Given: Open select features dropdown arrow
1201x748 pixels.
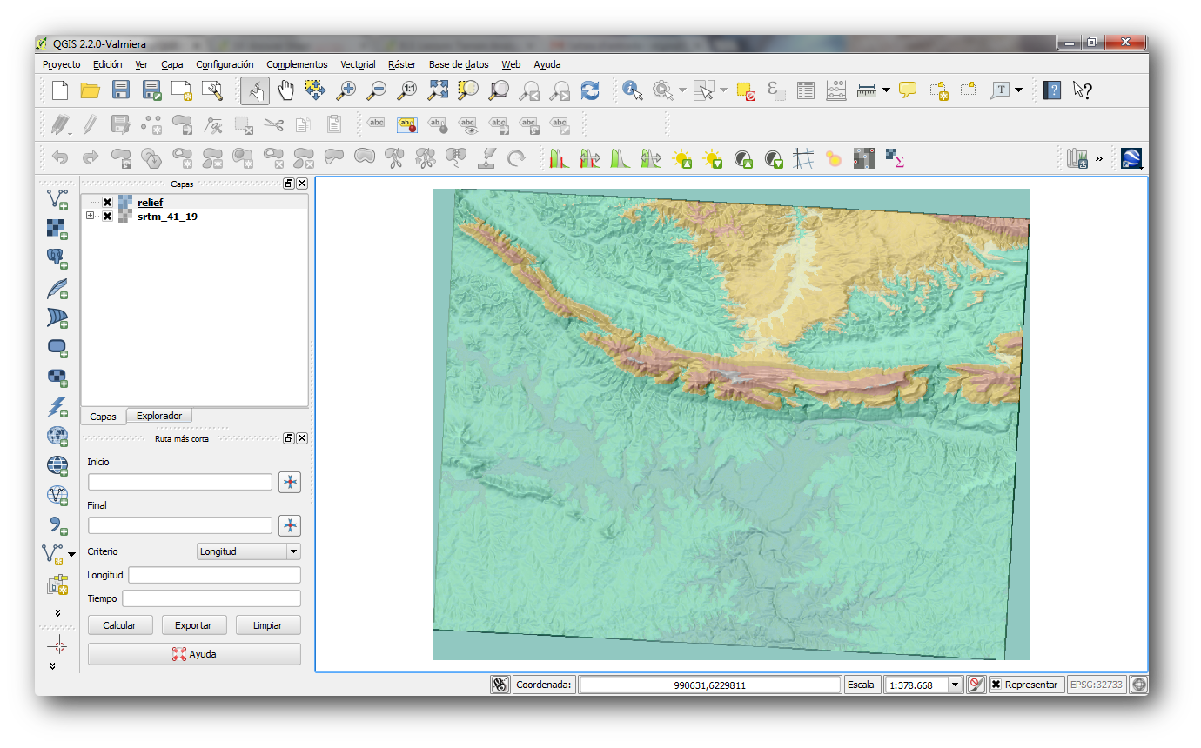Looking at the screenshot, I should [x=723, y=90].
